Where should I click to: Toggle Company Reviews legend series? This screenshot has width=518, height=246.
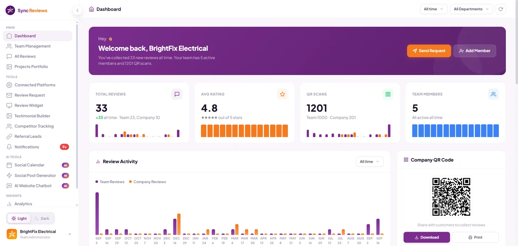pyautogui.click(x=147, y=182)
